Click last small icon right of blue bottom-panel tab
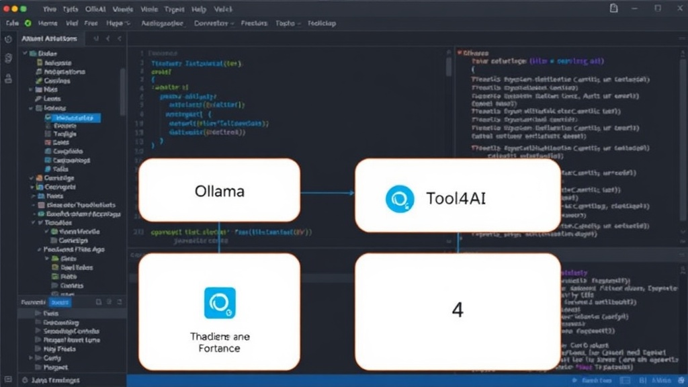 tap(120, 302)
